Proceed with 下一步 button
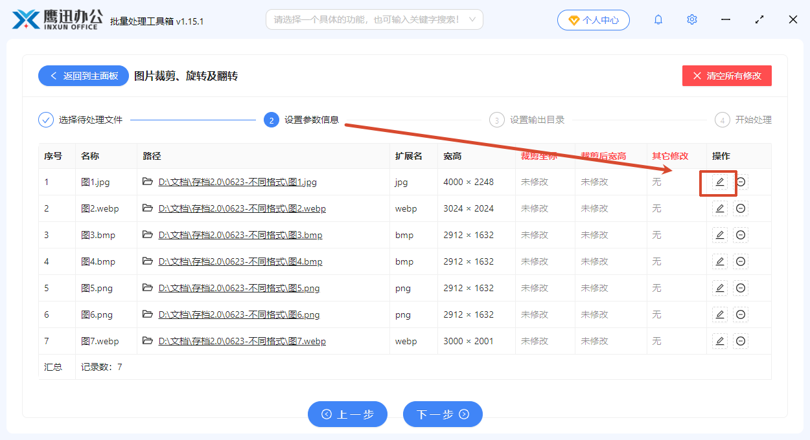 coord(443,414)
